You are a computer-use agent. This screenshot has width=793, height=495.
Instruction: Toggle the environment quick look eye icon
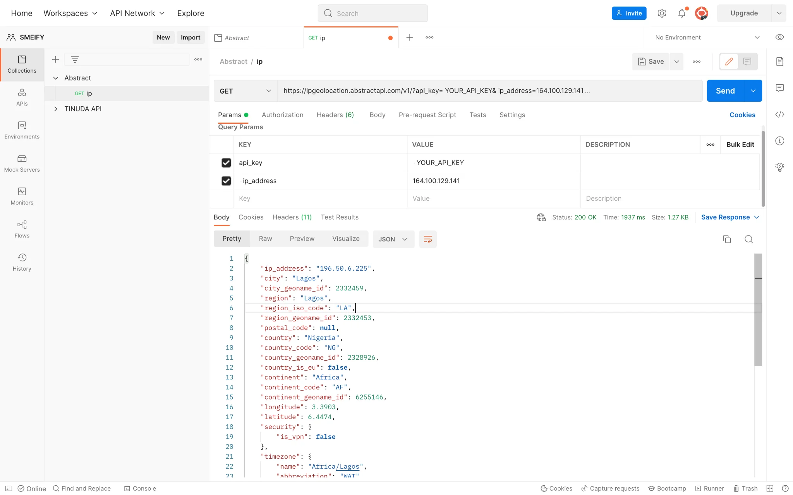tap(779, 37)
